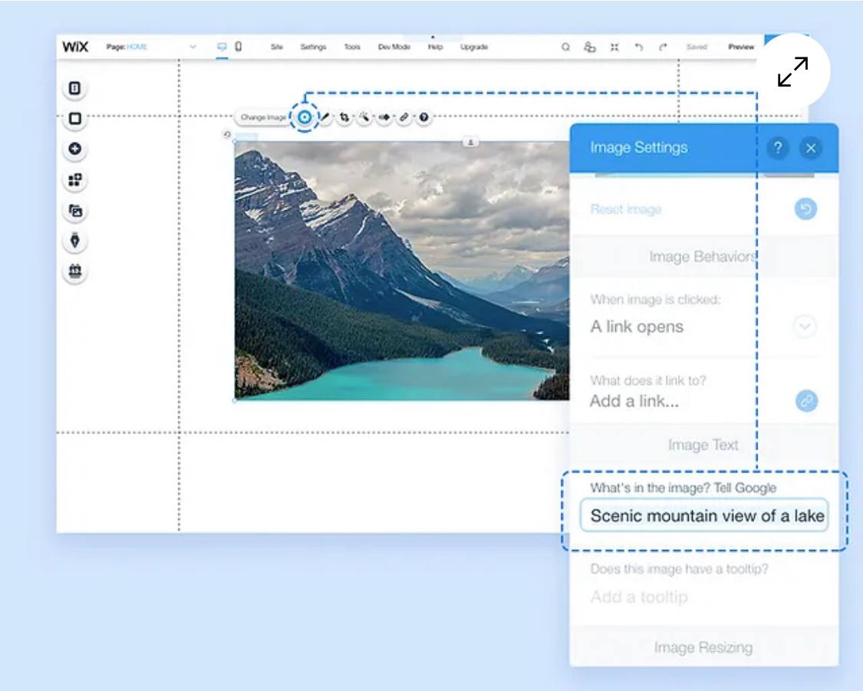863x691 pixels.
Task: Open the Background square sidebar icon
Action: [x=75, y=118]
